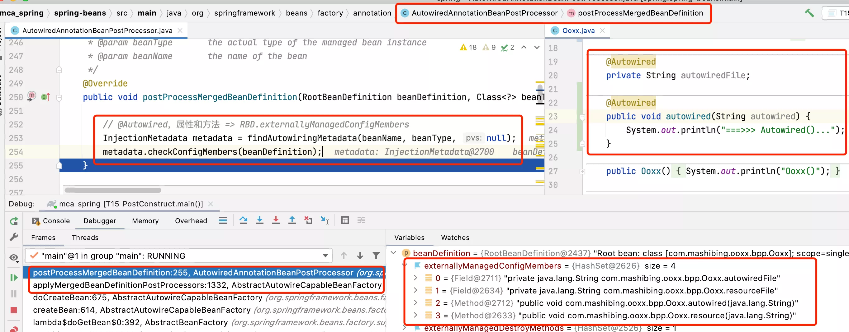Click the factory breadcrumb segment
Image resolution: width=849 pixels, height=332 pixels.
click(x=330, y=13)
